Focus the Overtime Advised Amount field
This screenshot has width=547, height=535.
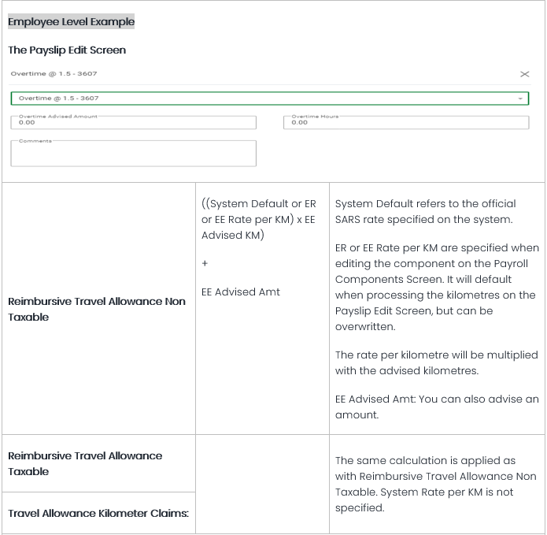[x=134, y=122]
